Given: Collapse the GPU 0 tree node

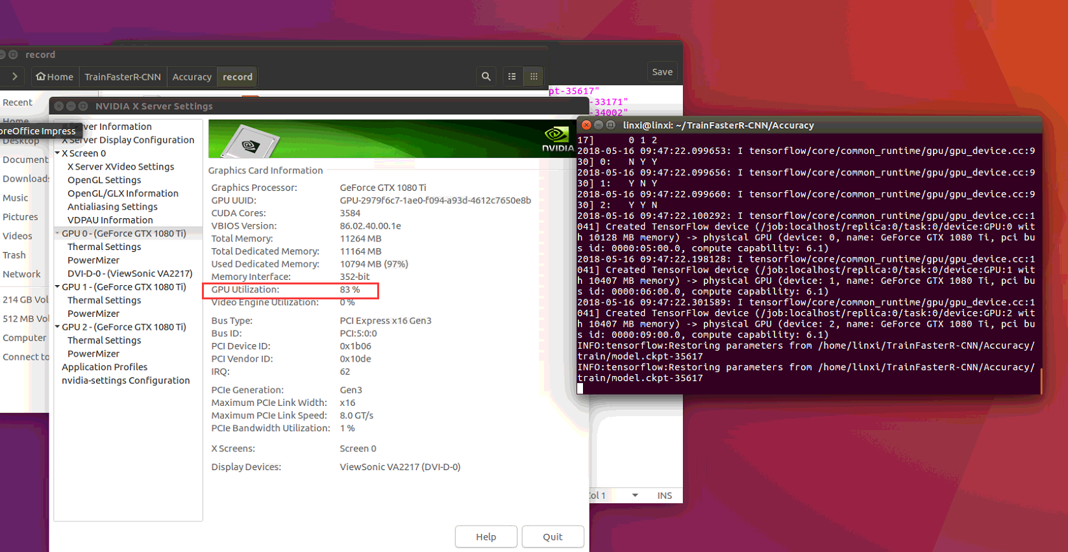Looking at the screenshot, I should tap(58, 233).
